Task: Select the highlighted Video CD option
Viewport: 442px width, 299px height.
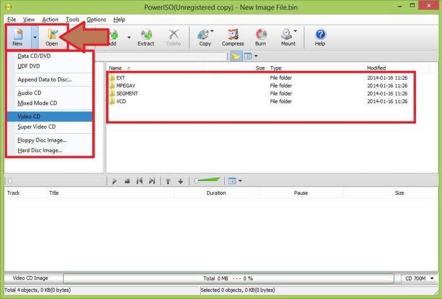Action: (x=50, y=116)
